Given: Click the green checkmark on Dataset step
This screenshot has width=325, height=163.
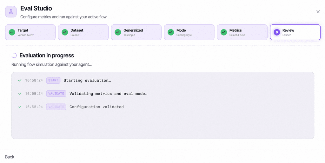Looking at the screenshot, I should [65, 32].
